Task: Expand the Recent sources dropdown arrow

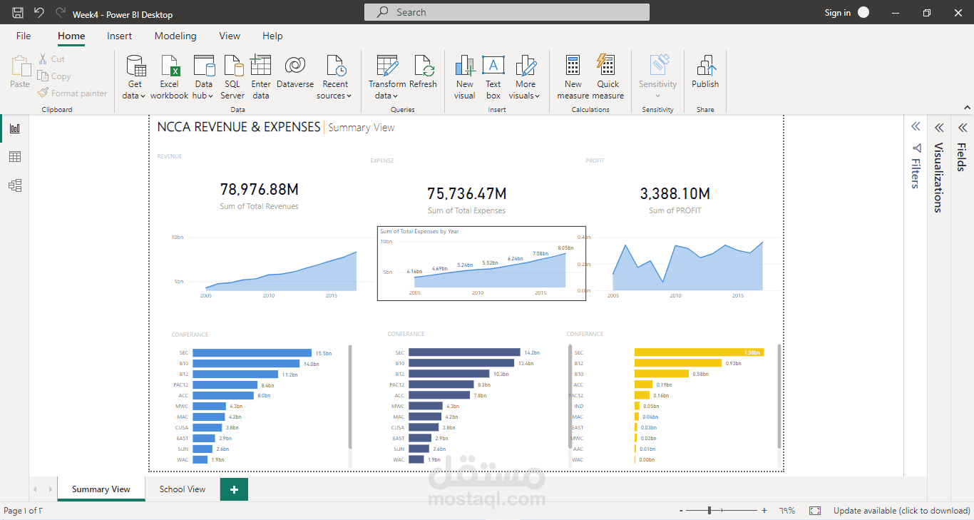Action: (349, 96)
